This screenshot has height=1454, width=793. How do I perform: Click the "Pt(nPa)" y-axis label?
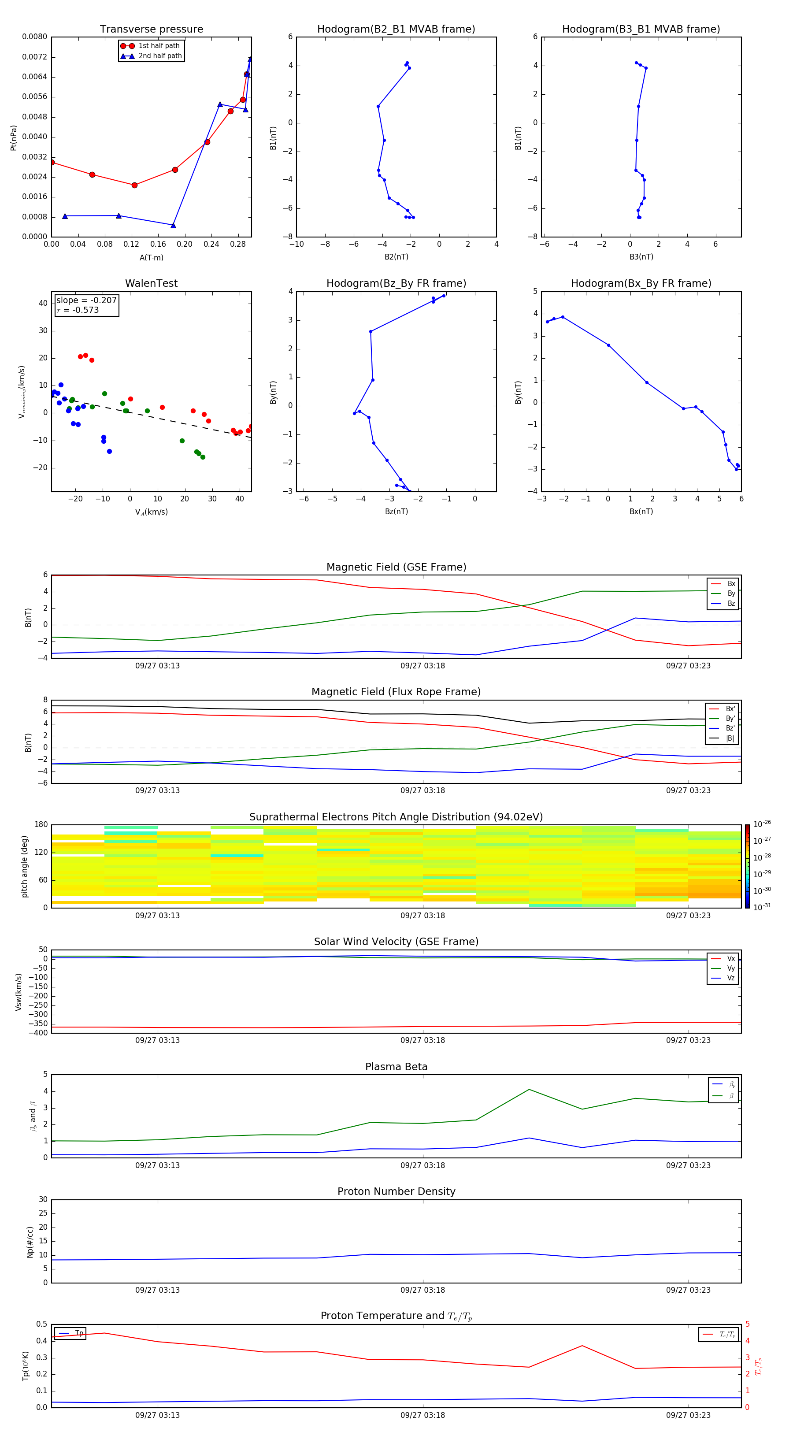click(x=14, y=137)
